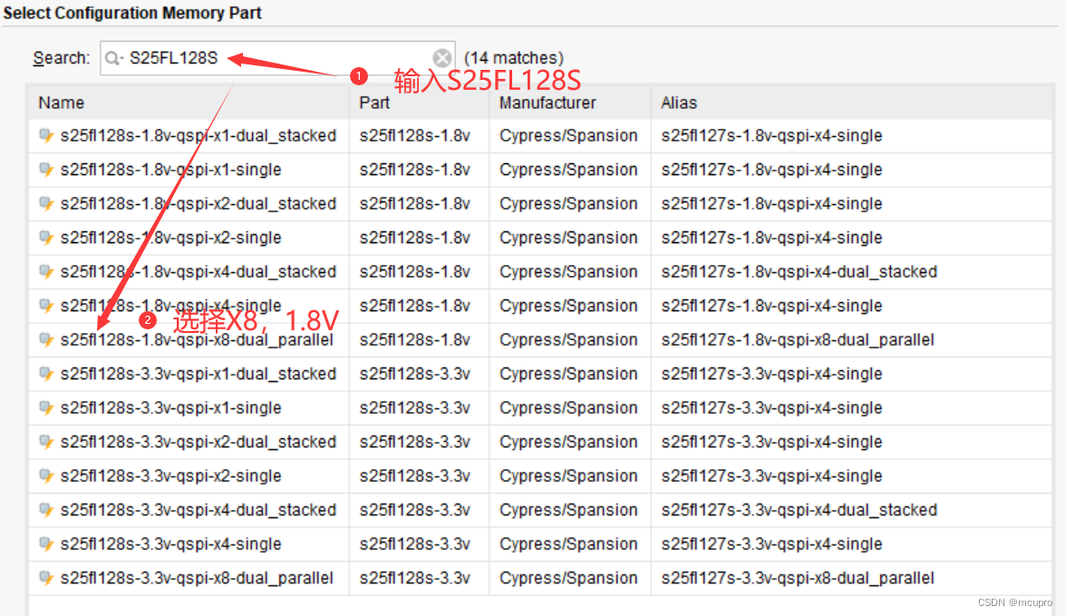Select s25fl128s-1.8v-qspi-x4-dual_stacked name
This screenshot has width=1066, height=616.
coord(198,271)
